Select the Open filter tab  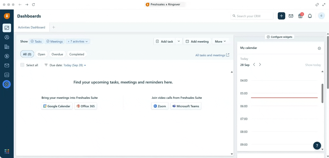click(41, 54)
